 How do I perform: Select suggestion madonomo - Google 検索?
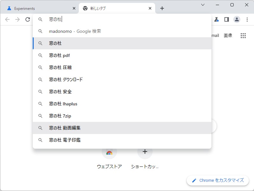[122, 31]
